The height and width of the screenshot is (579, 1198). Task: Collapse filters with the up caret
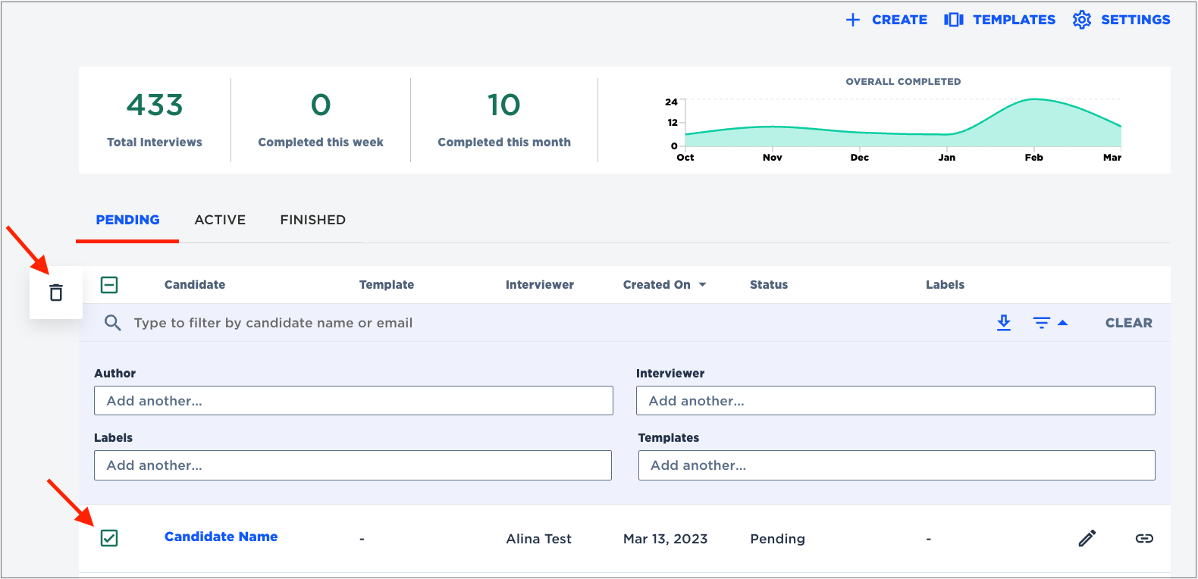tap(1062, 323)
